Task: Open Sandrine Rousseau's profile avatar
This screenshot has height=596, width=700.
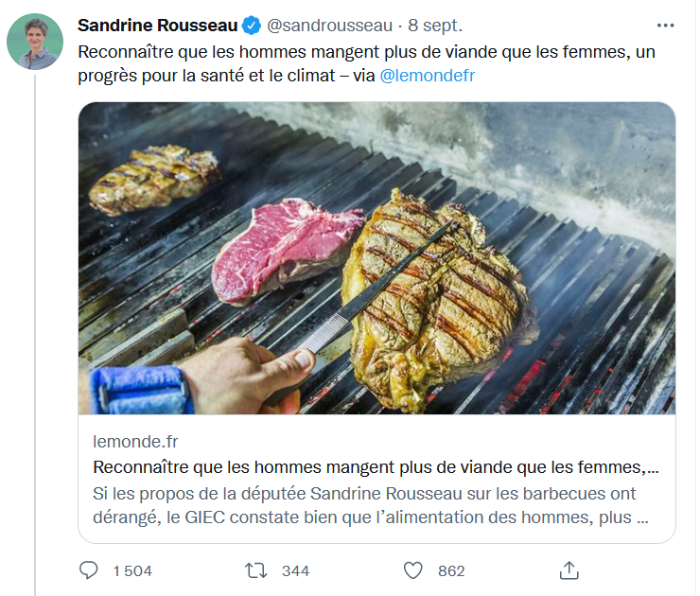Action: tap(35, 42)
